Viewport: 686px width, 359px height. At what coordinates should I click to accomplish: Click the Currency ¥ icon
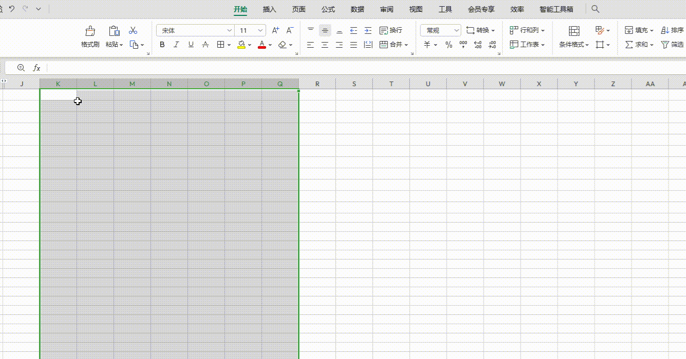tap(427, 45)
